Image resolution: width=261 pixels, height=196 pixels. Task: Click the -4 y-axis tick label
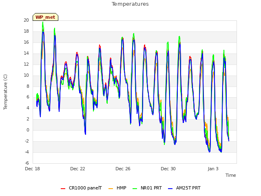click(x=27, y=152)
